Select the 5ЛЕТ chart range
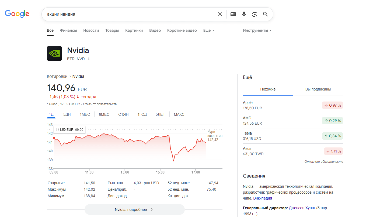The width and height of the screenshot is (373, 217). [x=160, y=115]
